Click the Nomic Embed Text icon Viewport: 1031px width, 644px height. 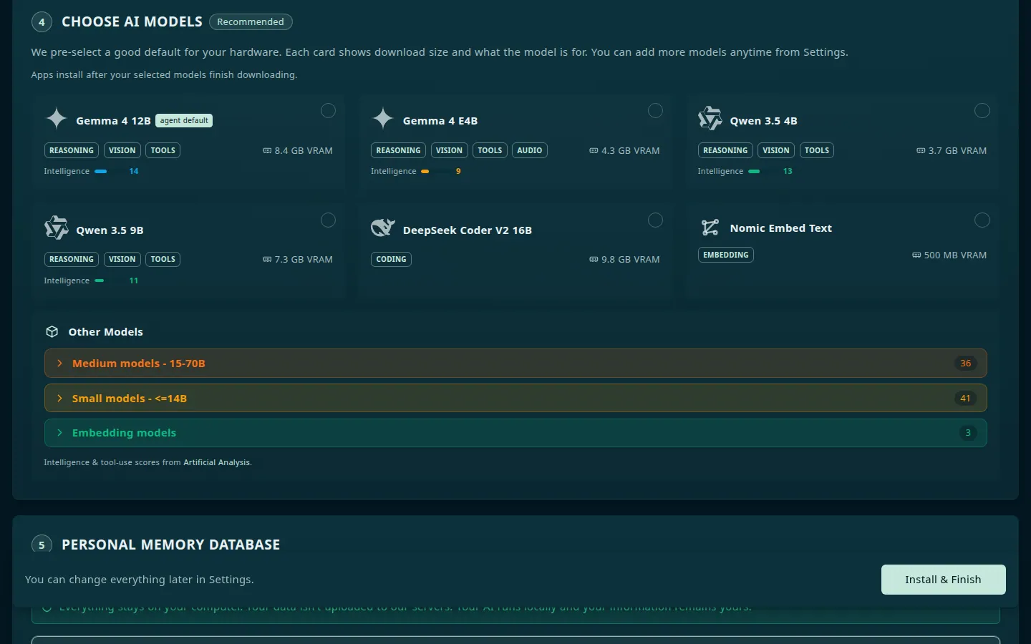pyautogui.click(x=710, y=228)
